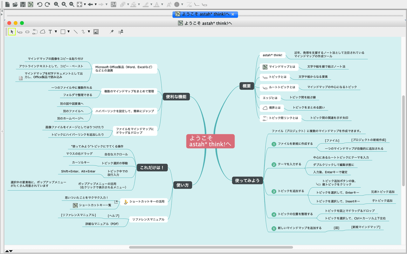Save the project with the floppy icon
Image resolution: width=407 pixels, height=254 pixels.
pos(23,4)
